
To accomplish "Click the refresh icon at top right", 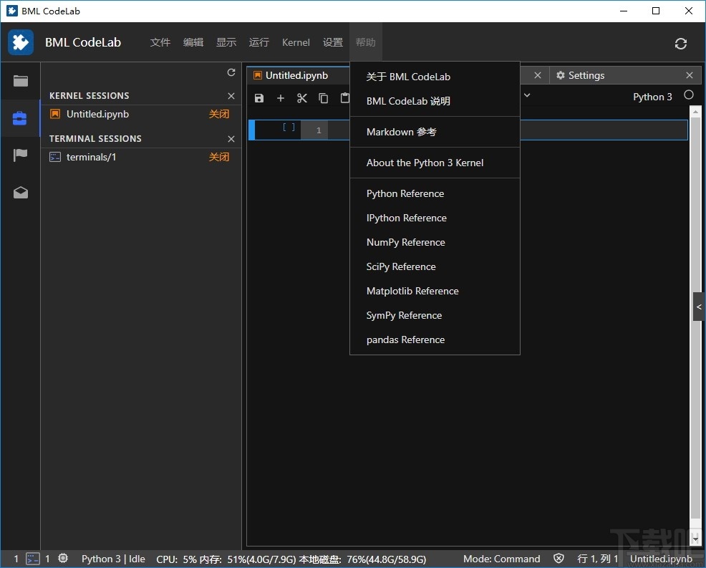I will pyautogui.click(x=680, y=43).
